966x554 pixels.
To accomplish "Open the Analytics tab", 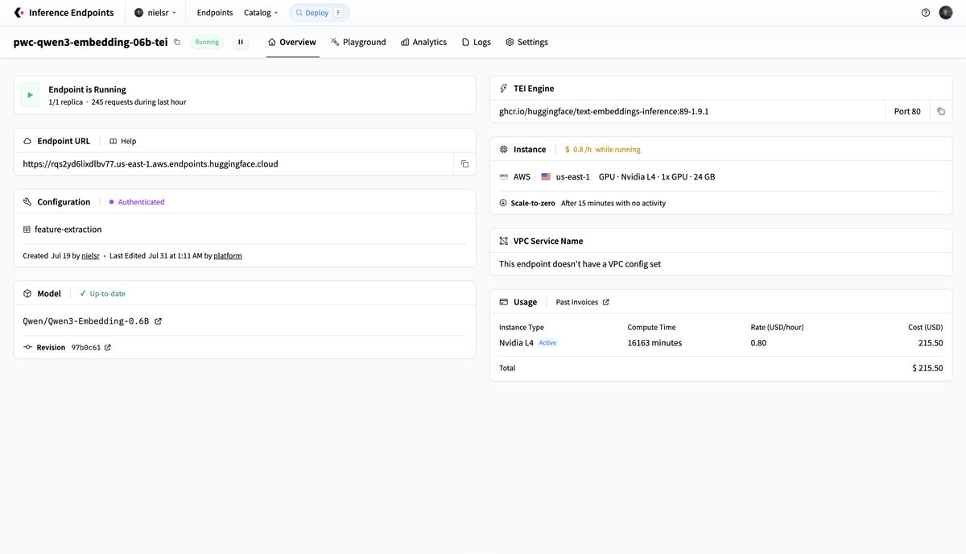I will [423, 42].
